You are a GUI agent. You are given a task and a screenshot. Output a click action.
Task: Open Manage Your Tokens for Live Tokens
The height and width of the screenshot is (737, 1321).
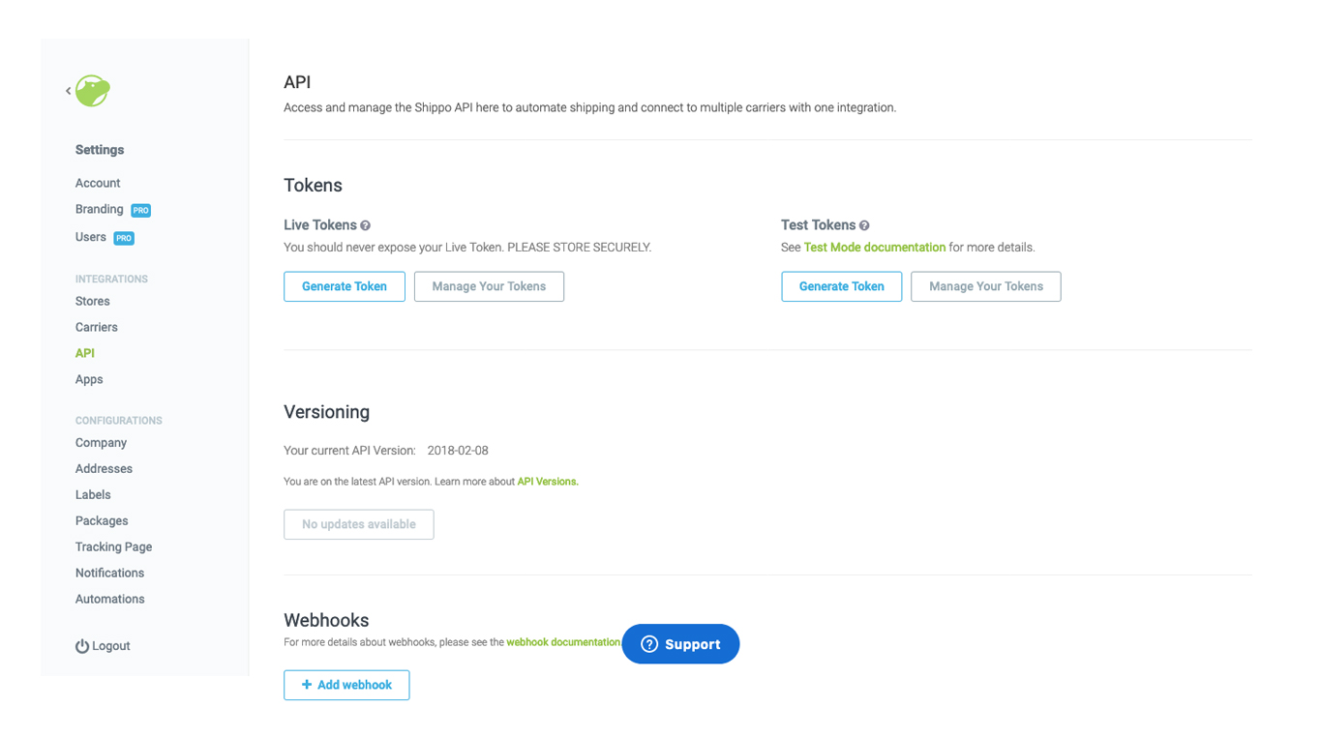pyautogui.click(x=489, y=286)
